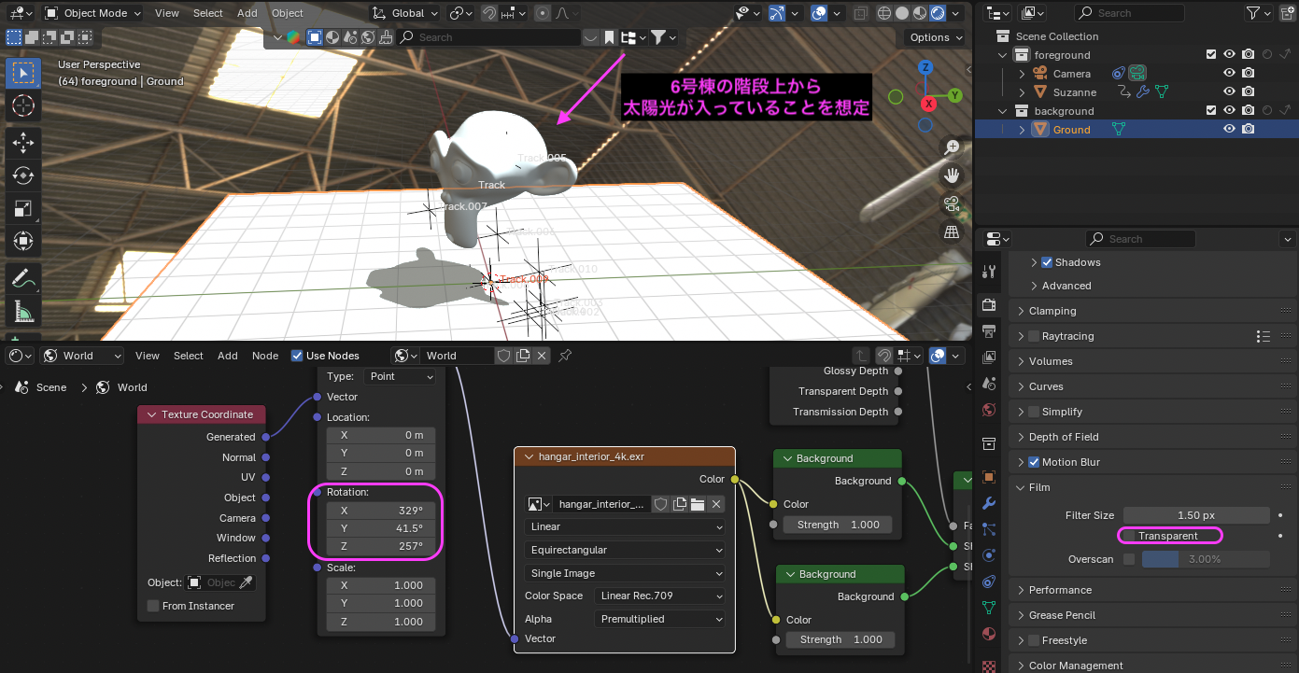Switch perspective/orthographic grid icon
The image size is (1299, 673).
[953, 231]
